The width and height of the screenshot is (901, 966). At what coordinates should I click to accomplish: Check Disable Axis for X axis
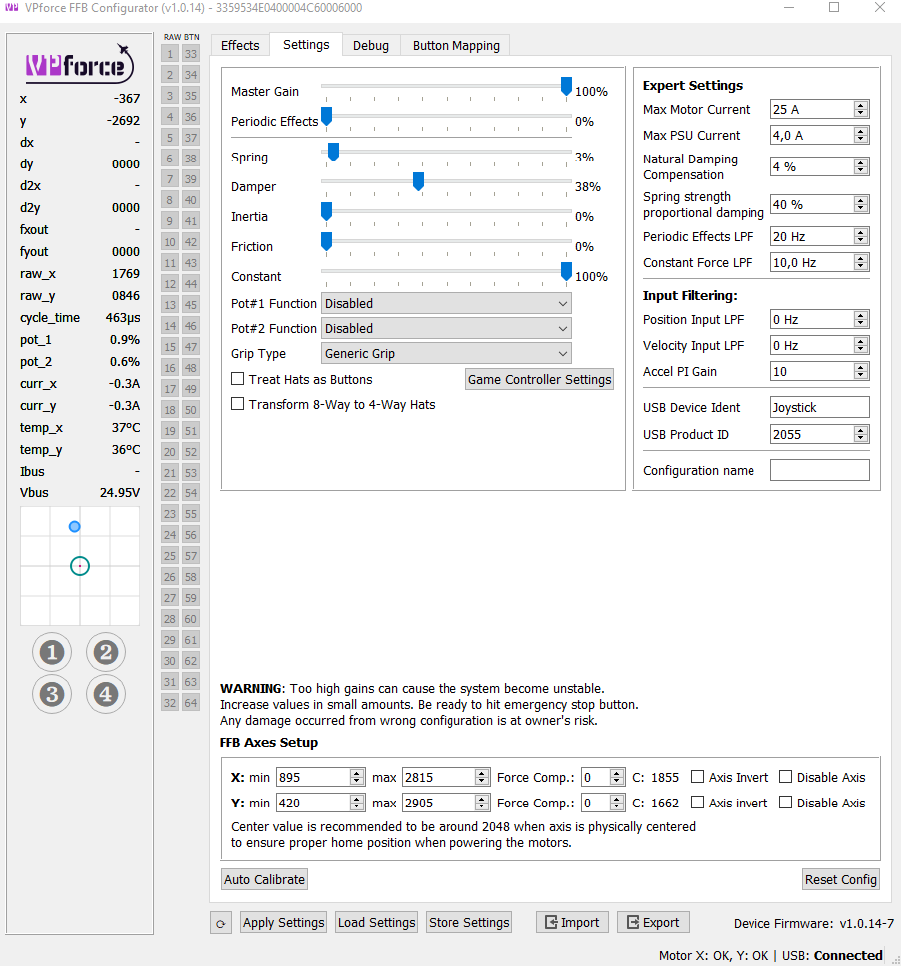pyautogui.click(x=785, y=777)
